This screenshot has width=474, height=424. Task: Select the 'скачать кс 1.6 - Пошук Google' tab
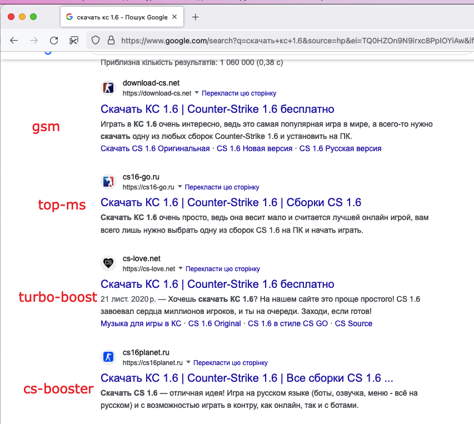tap(122, 17)
